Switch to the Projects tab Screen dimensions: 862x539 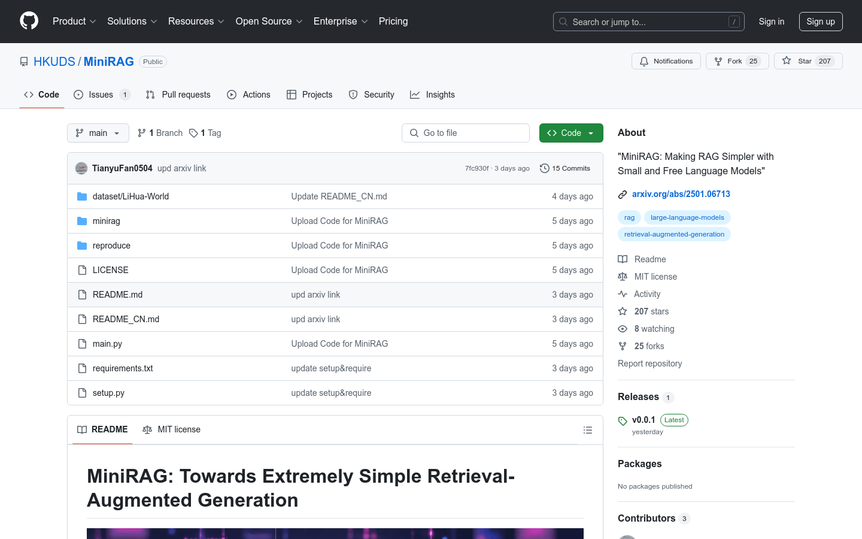[309, 95]
